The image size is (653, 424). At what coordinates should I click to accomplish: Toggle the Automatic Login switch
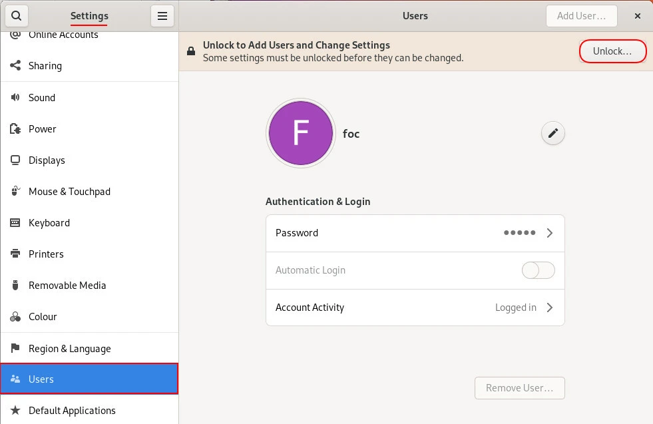(538, 270)
